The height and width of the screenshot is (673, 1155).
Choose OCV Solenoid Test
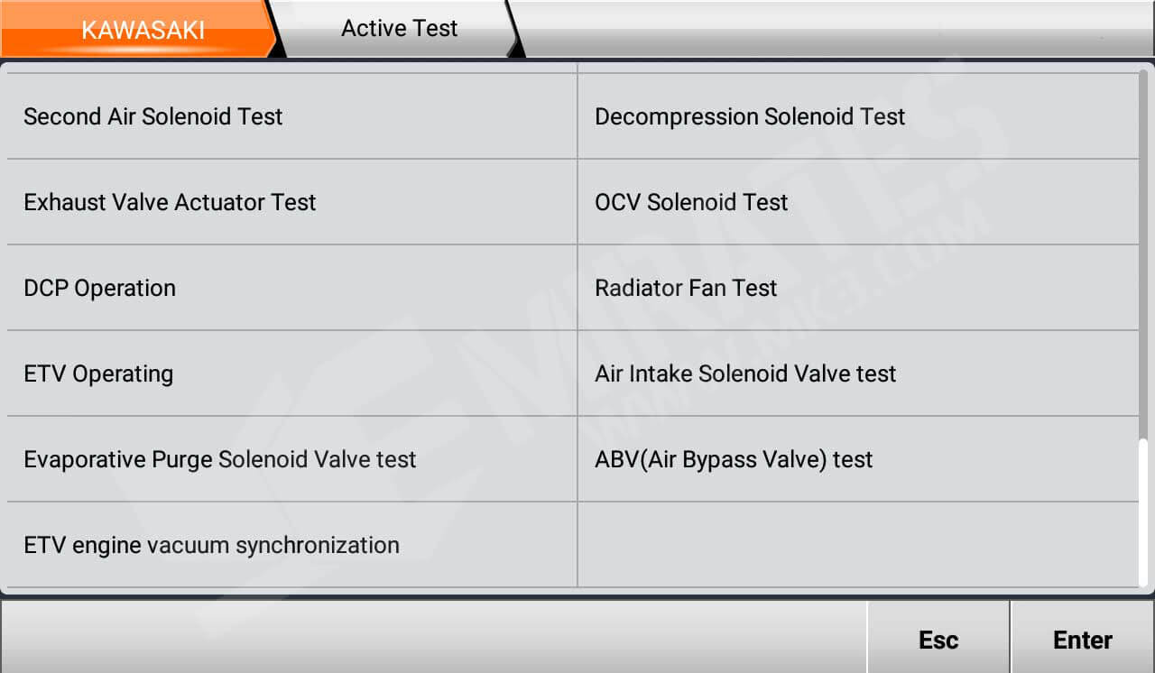[x=691, y=202]
